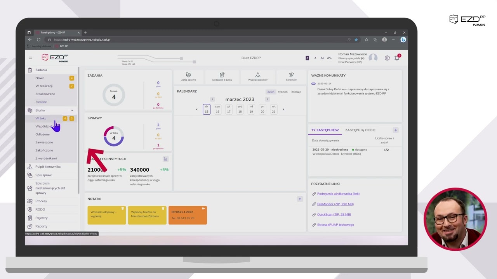The image size is (497, 279).
Task: Open the EZD RP bookmark in favorites bar
Action: (x=61, y=46)
